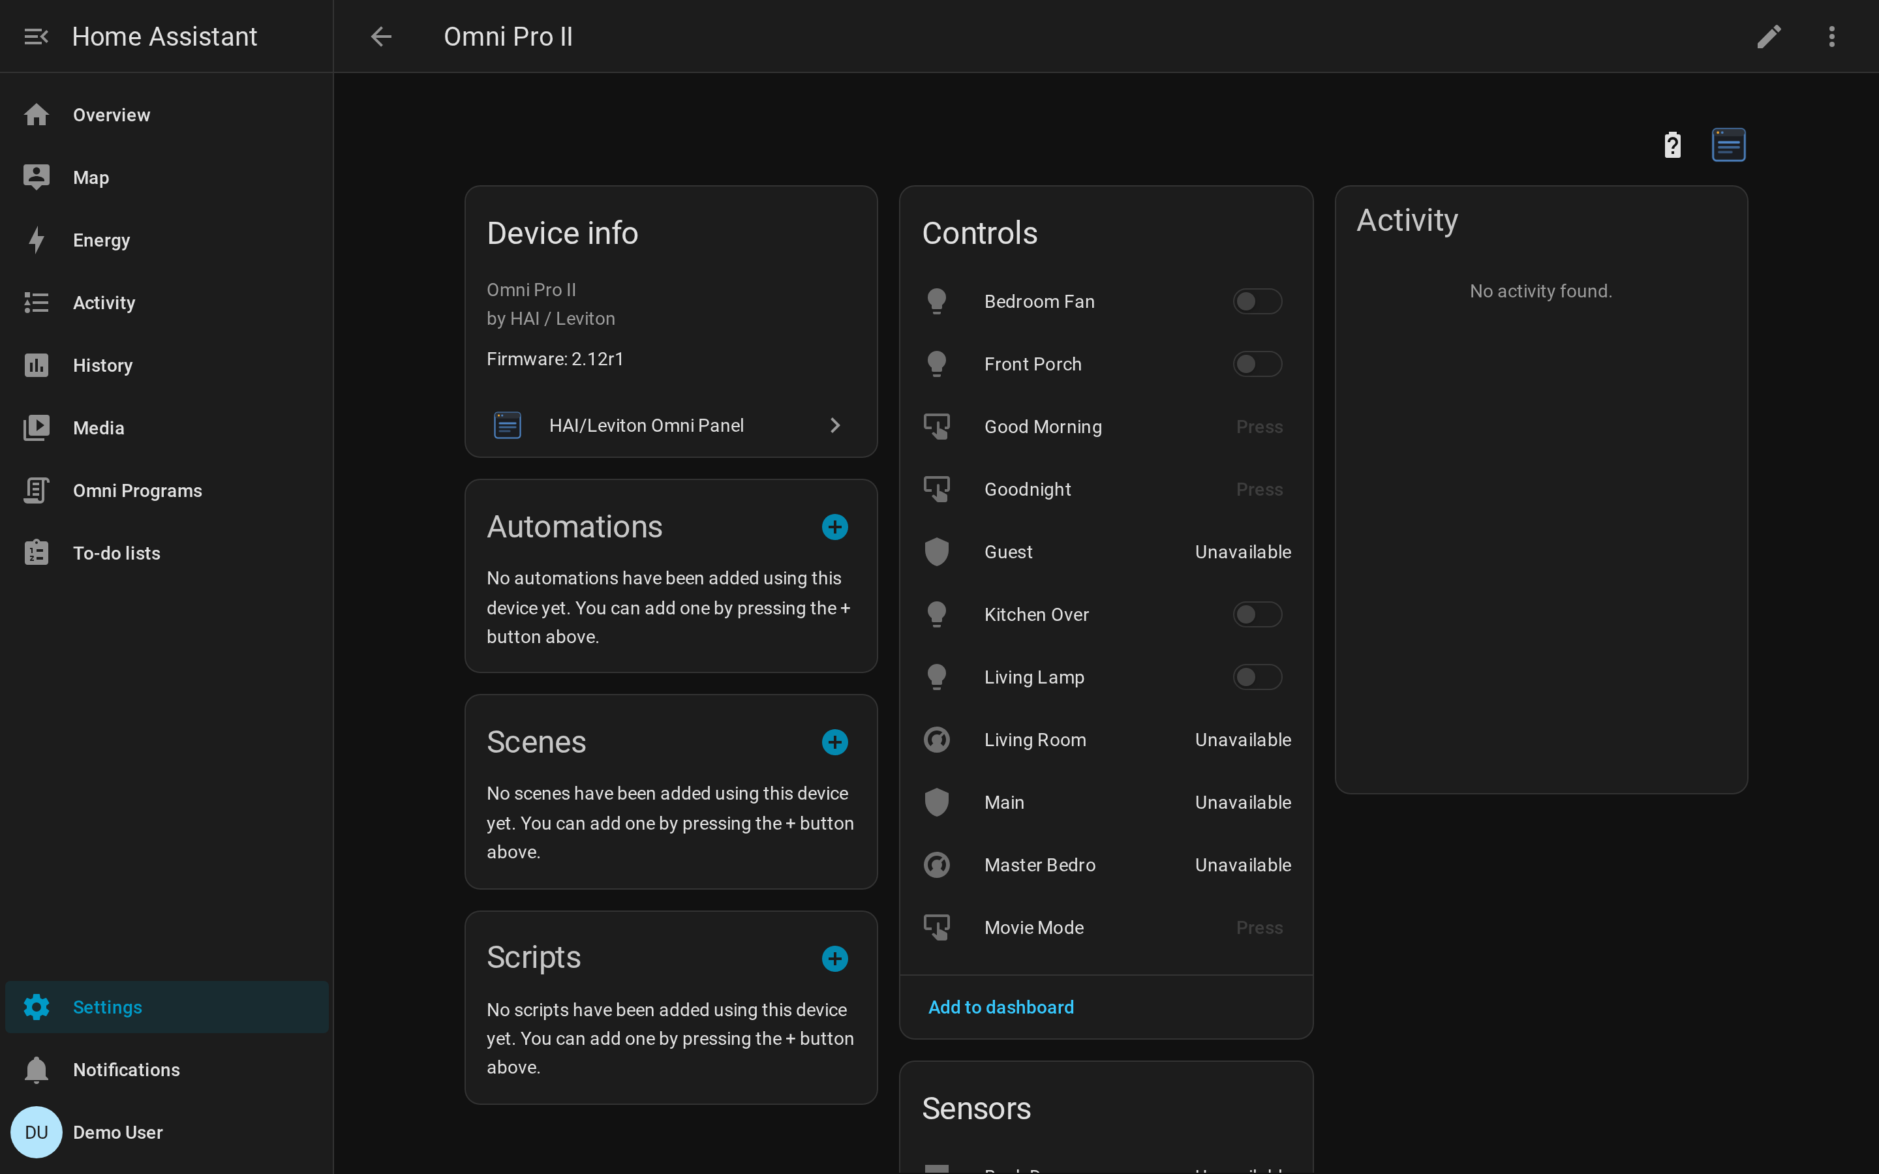The height and width of the screenshot is (1174, 1879).
Task: Click the Bedroom Fan bulb icon
Action: [937, 301]
